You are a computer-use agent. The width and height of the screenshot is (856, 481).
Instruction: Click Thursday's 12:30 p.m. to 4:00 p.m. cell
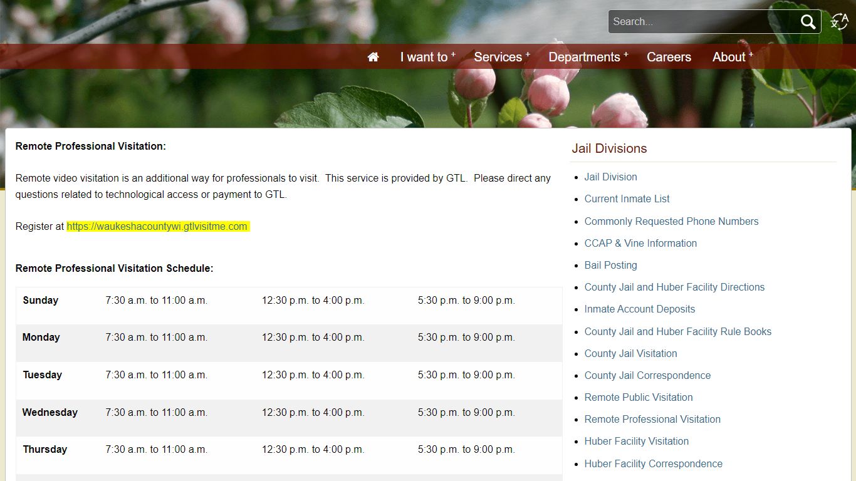313,450
